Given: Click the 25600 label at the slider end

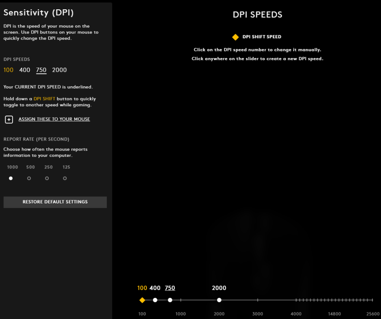Looking at the screenshot, I should (372, 314).
